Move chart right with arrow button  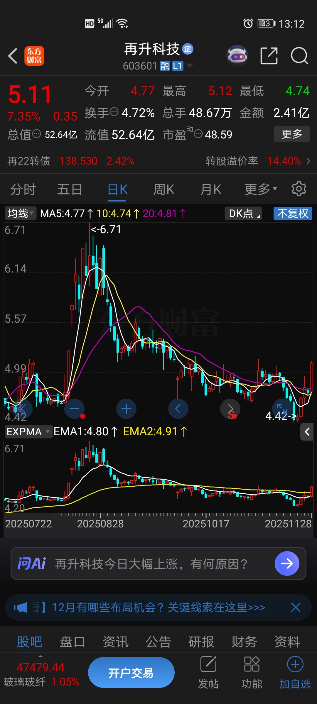[230, 409]
